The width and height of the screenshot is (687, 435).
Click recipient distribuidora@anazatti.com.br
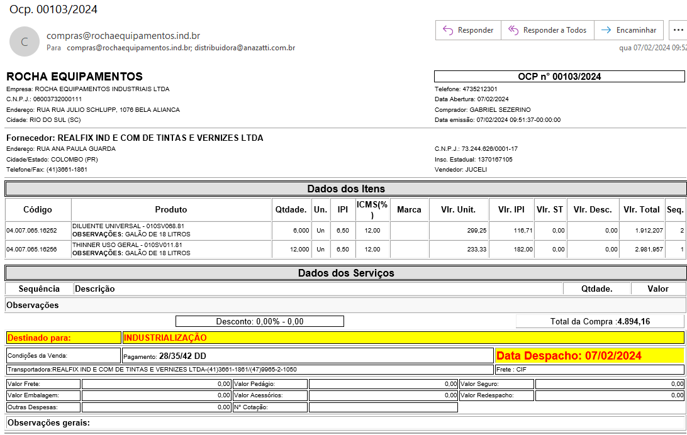245,48
